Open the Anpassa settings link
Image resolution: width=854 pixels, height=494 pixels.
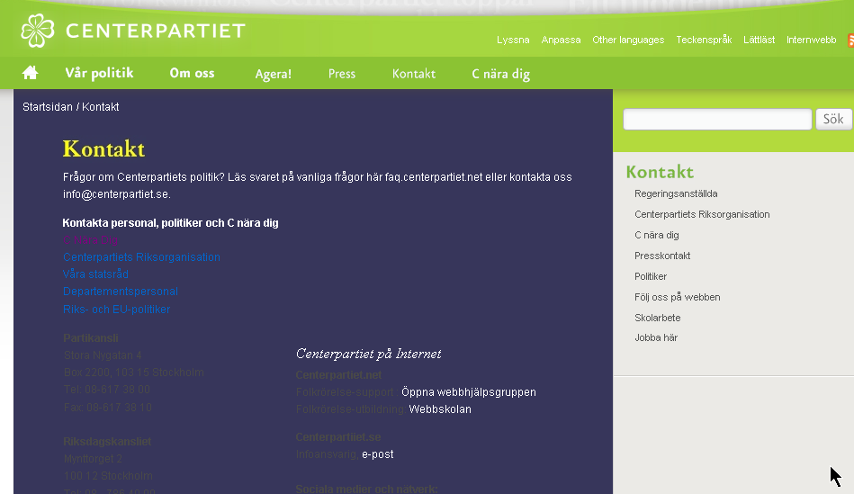561,40
